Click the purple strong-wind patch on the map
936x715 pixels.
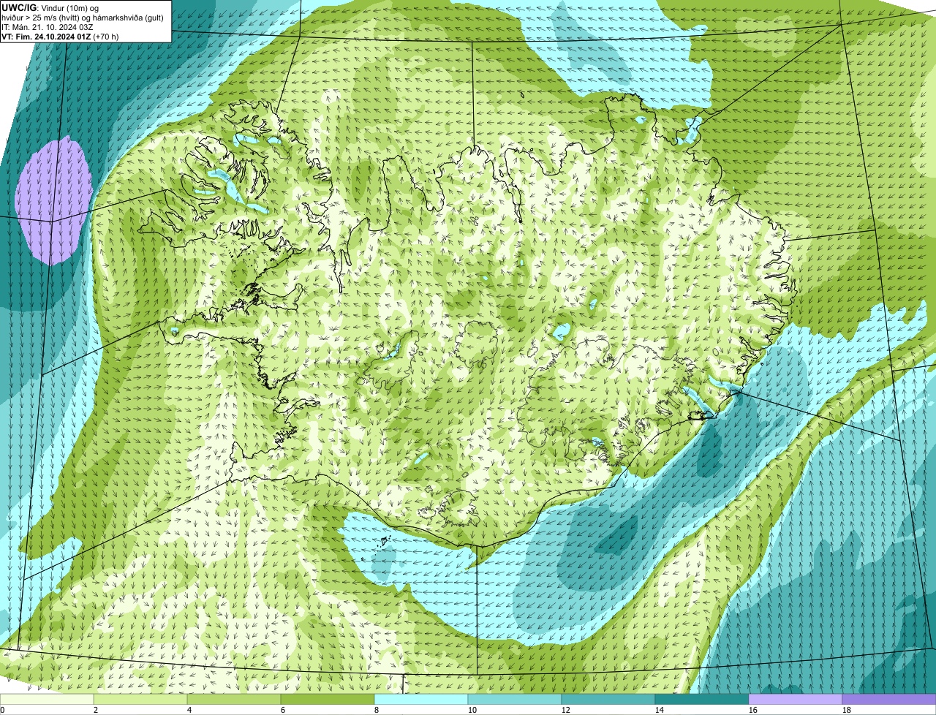pos(53,200)
